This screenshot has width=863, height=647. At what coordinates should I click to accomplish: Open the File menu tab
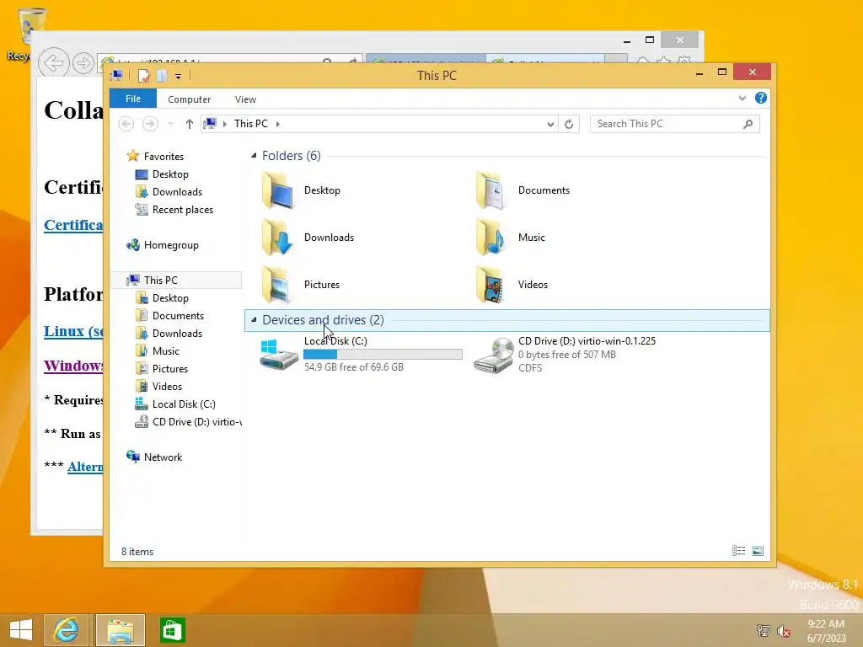pyautogui.click(x=133, y=99)
